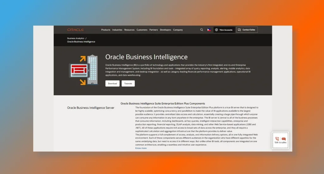
Task: Expand the Resources navigation menu
Action: click(x=129, y=30)
